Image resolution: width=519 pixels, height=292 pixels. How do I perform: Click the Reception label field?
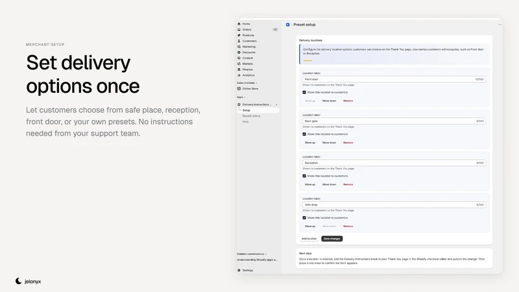point(394,163)
